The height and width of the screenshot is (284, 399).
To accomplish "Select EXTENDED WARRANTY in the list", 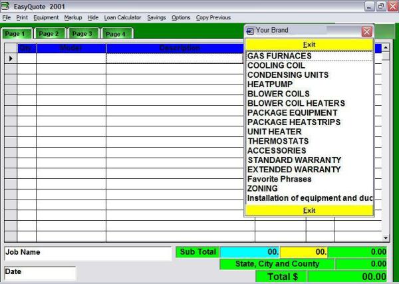I will (x=309, y=170).
